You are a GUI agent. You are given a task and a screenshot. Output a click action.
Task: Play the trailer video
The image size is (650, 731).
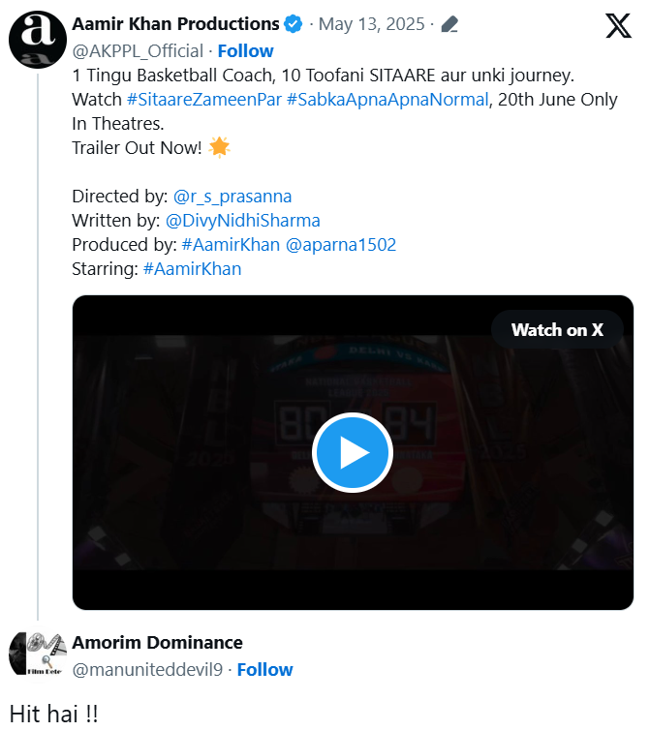[352, 453]
